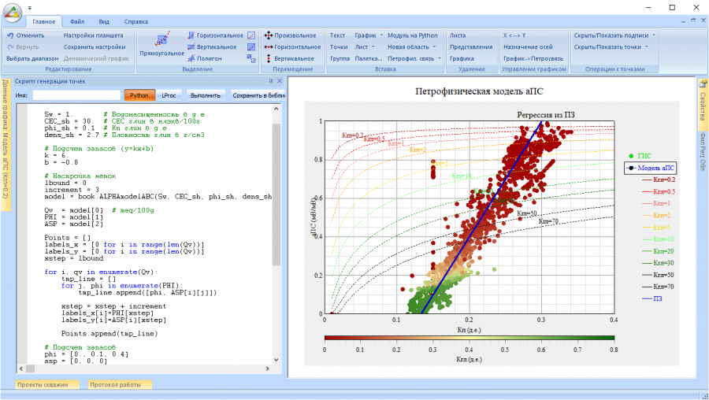This screenshot has height=400, width=709.
Task: Open Настройки планшета
Action: pyautogui.click(x=93, y=35)
